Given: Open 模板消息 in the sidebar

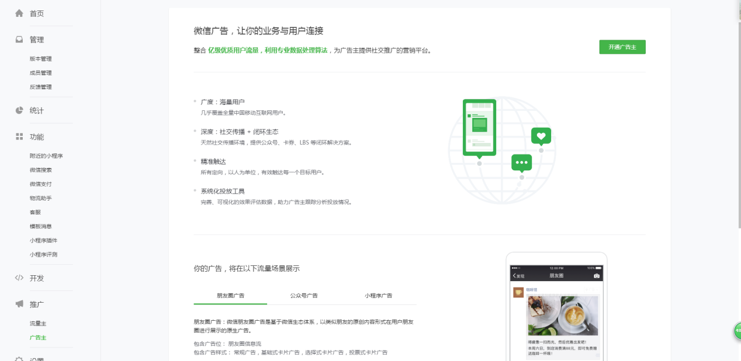Looking at the screenshot, I should coord(41,226).
